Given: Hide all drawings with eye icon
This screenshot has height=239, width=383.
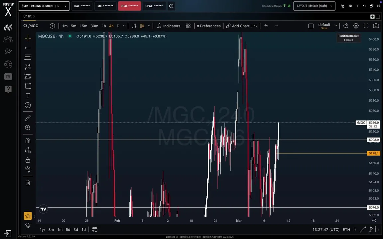Looking at the screenshot, I should pos(28,169).
